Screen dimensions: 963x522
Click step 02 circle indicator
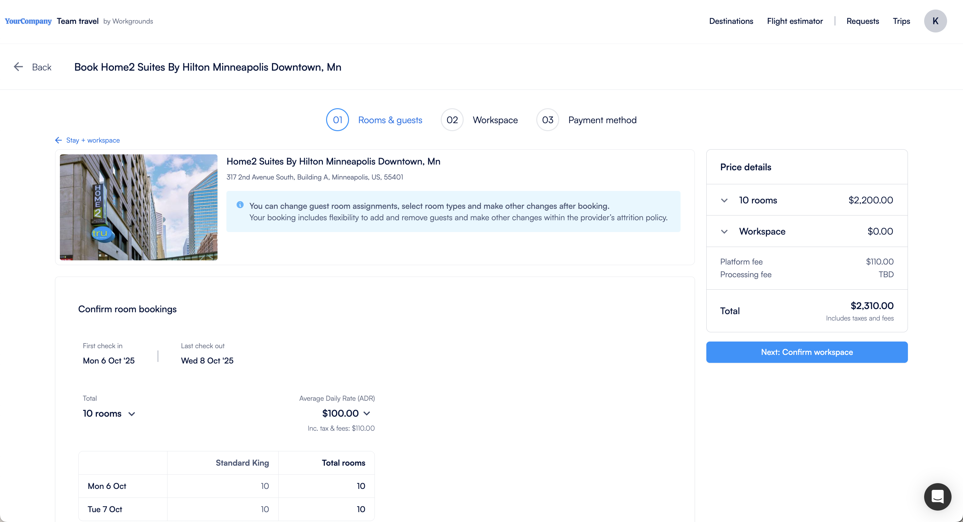point(452,120)
